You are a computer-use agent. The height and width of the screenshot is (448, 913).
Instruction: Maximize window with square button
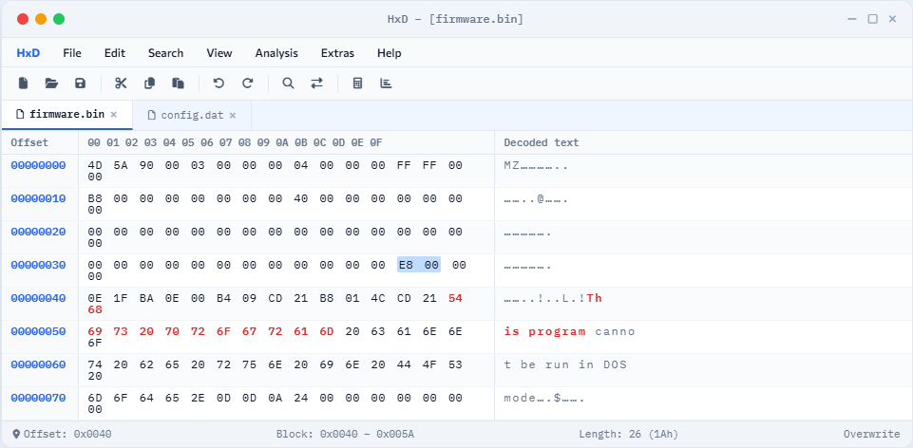[x=872, y=19]
